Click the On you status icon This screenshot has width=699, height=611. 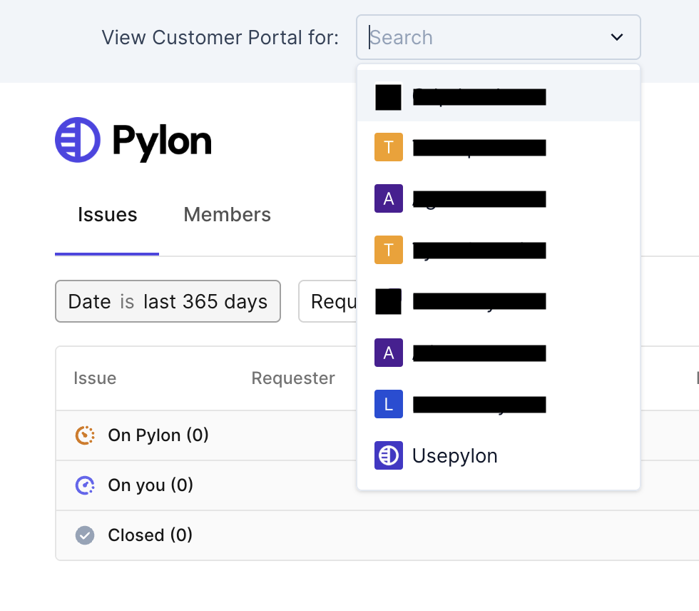[x=85, y=485]
